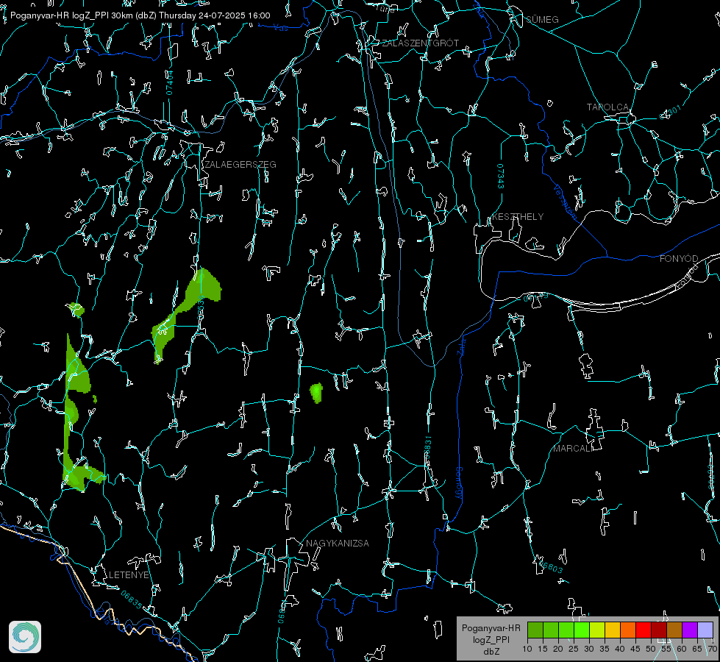Image resolution: width=720 pixels, height=662 pixels.
Task: Click the KESZTHELY city label
Action: pos(518,217)
